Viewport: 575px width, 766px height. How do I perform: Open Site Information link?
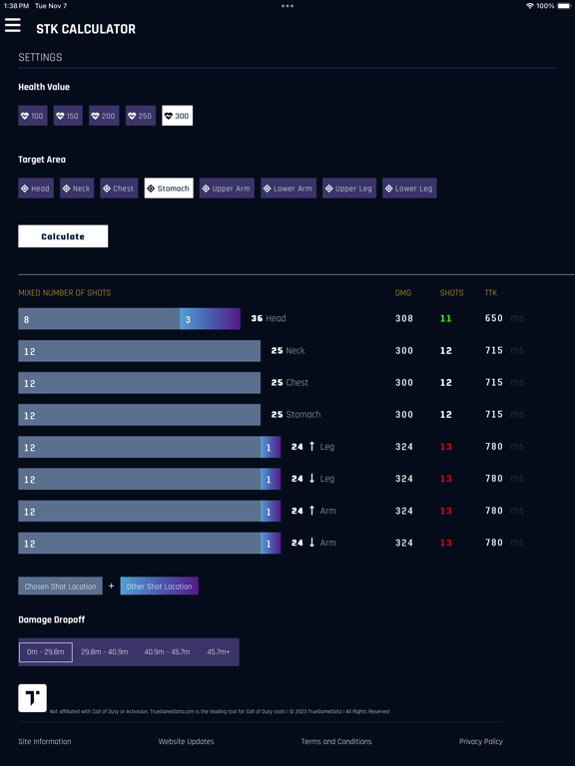(45, 742)
